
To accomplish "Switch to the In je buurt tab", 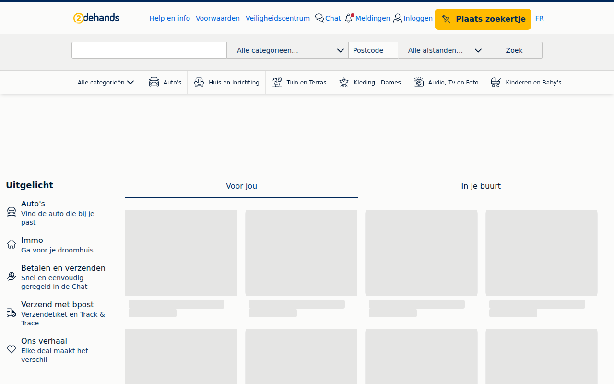I will click(x=481, y=186).
